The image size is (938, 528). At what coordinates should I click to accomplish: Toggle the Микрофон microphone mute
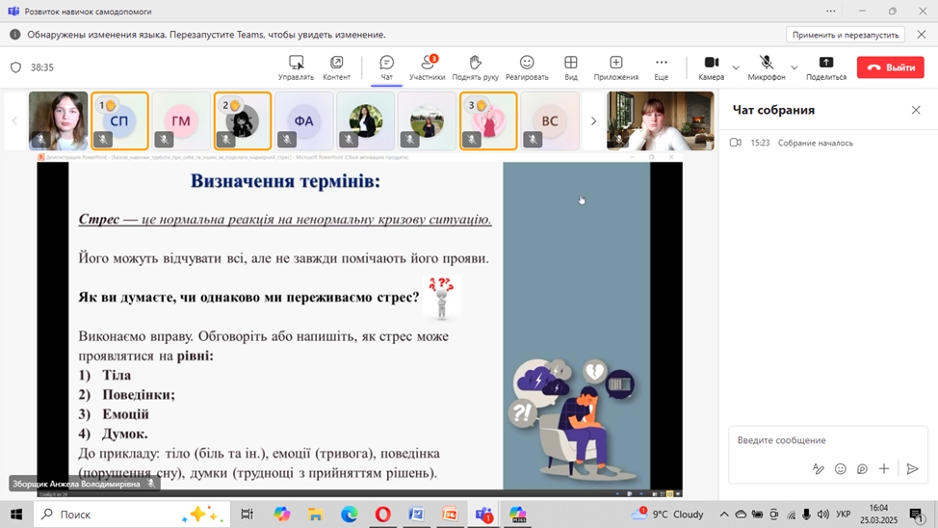coord(767,64)
